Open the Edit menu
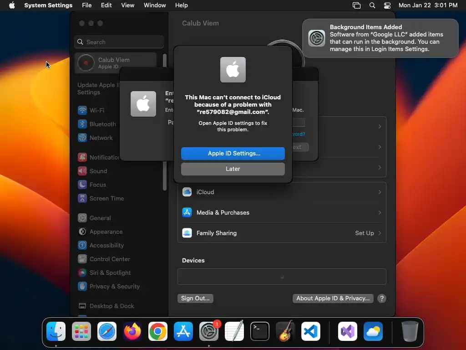 click(x=106, y=5)
